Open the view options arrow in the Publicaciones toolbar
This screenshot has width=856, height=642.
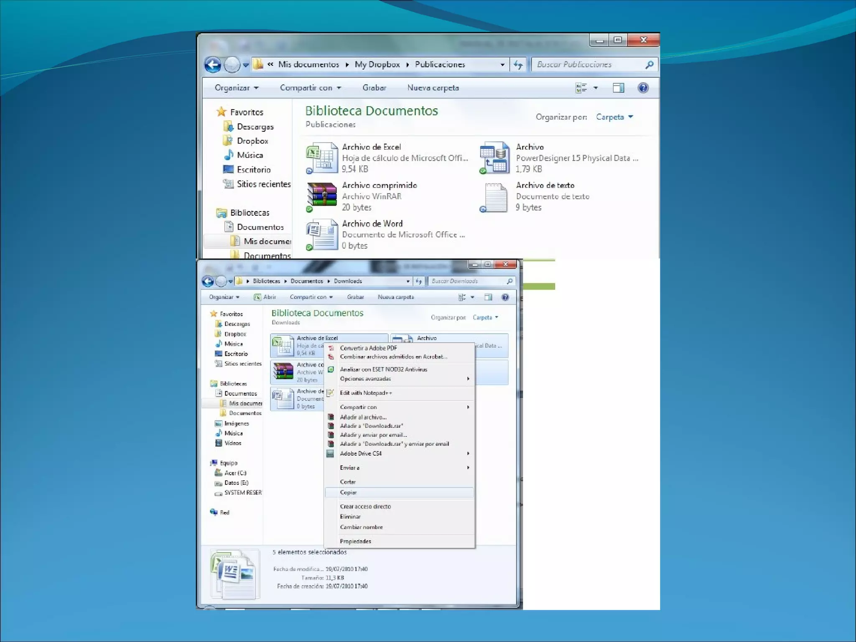pyautogui.click(x=596, y=88)
